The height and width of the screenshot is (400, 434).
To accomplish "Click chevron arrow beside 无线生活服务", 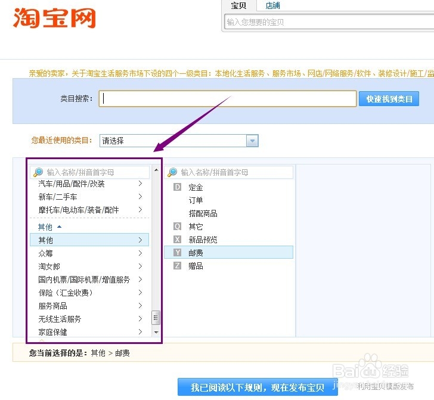I will [x=140, y=318].
